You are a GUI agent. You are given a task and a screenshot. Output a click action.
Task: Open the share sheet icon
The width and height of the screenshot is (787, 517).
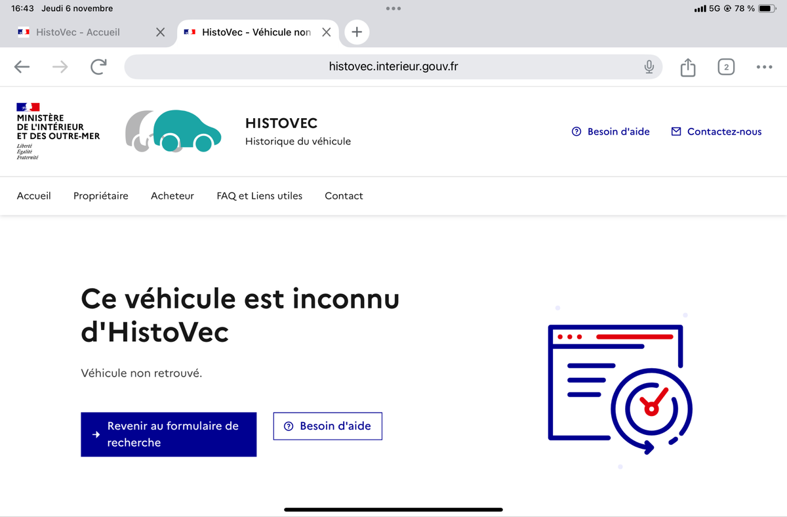click(687, 67)
